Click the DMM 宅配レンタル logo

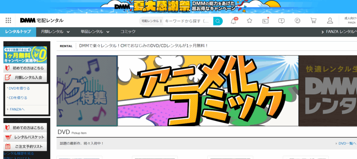(x=42, y=21)
